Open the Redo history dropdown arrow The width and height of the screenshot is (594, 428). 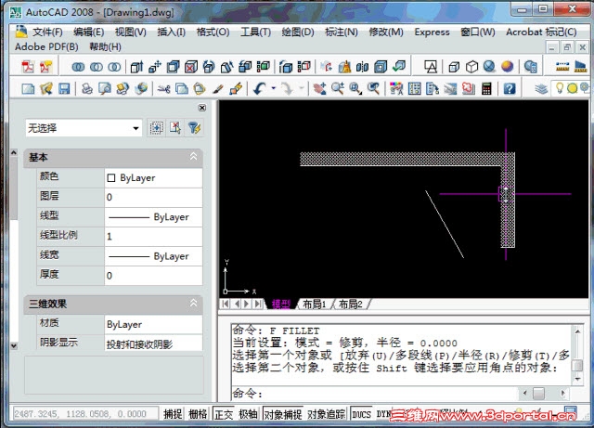302,88
